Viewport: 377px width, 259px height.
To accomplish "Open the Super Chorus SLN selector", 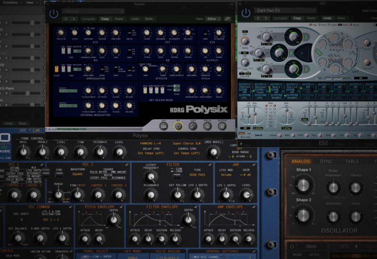I will (187, 144).
